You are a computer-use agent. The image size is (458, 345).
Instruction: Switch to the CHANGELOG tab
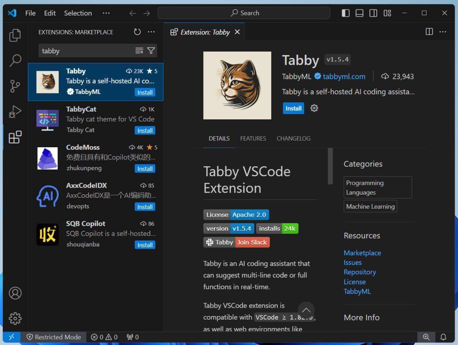(293, 138)
